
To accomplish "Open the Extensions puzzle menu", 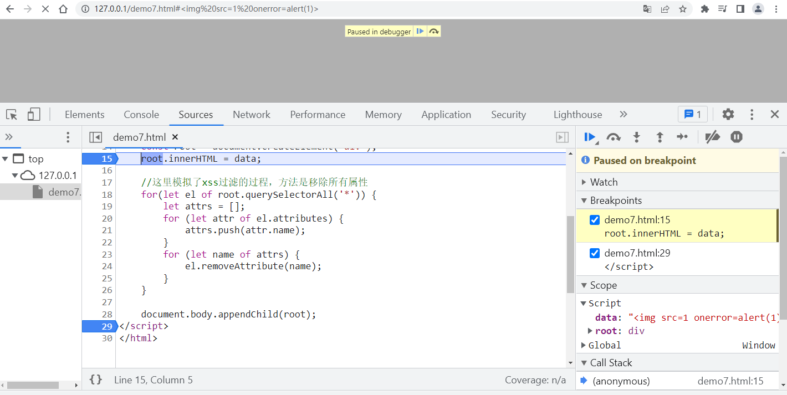I will click(705, 9).
